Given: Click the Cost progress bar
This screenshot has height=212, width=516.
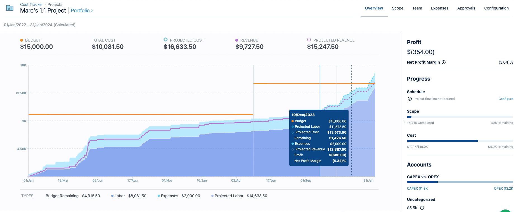Looking at the screenshot, I should pos(460,141).
